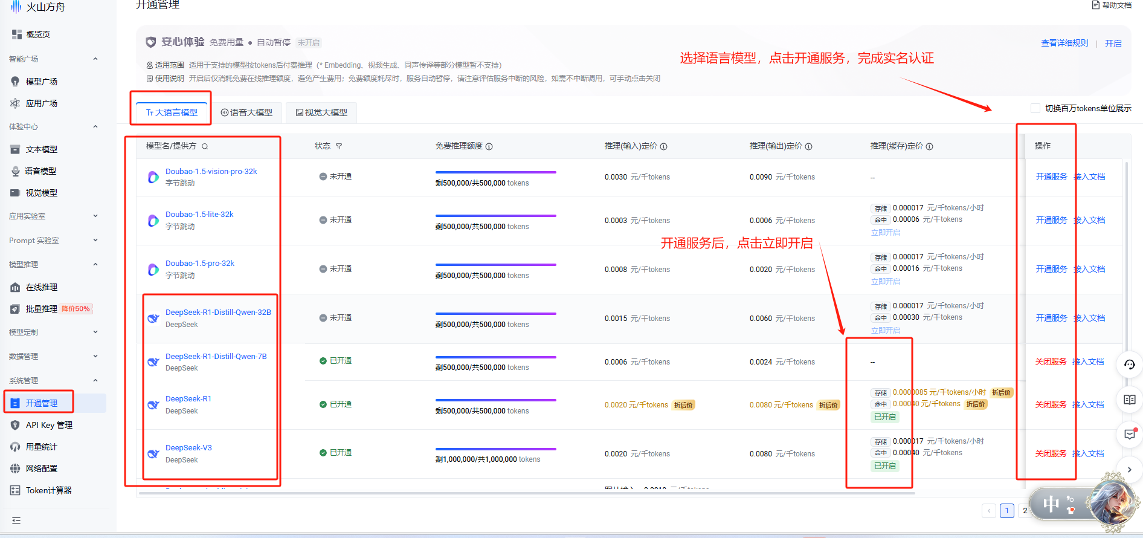Click 立即开启 for Doubao-1.5-lite-32k cache
1143x538 pixels.
tap(886, 233)
